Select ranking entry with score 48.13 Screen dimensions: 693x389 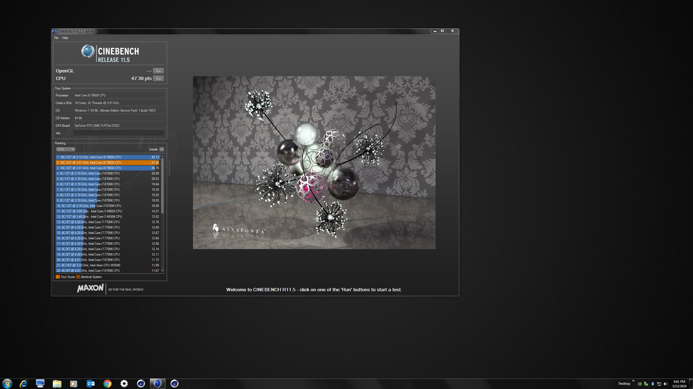108,157
